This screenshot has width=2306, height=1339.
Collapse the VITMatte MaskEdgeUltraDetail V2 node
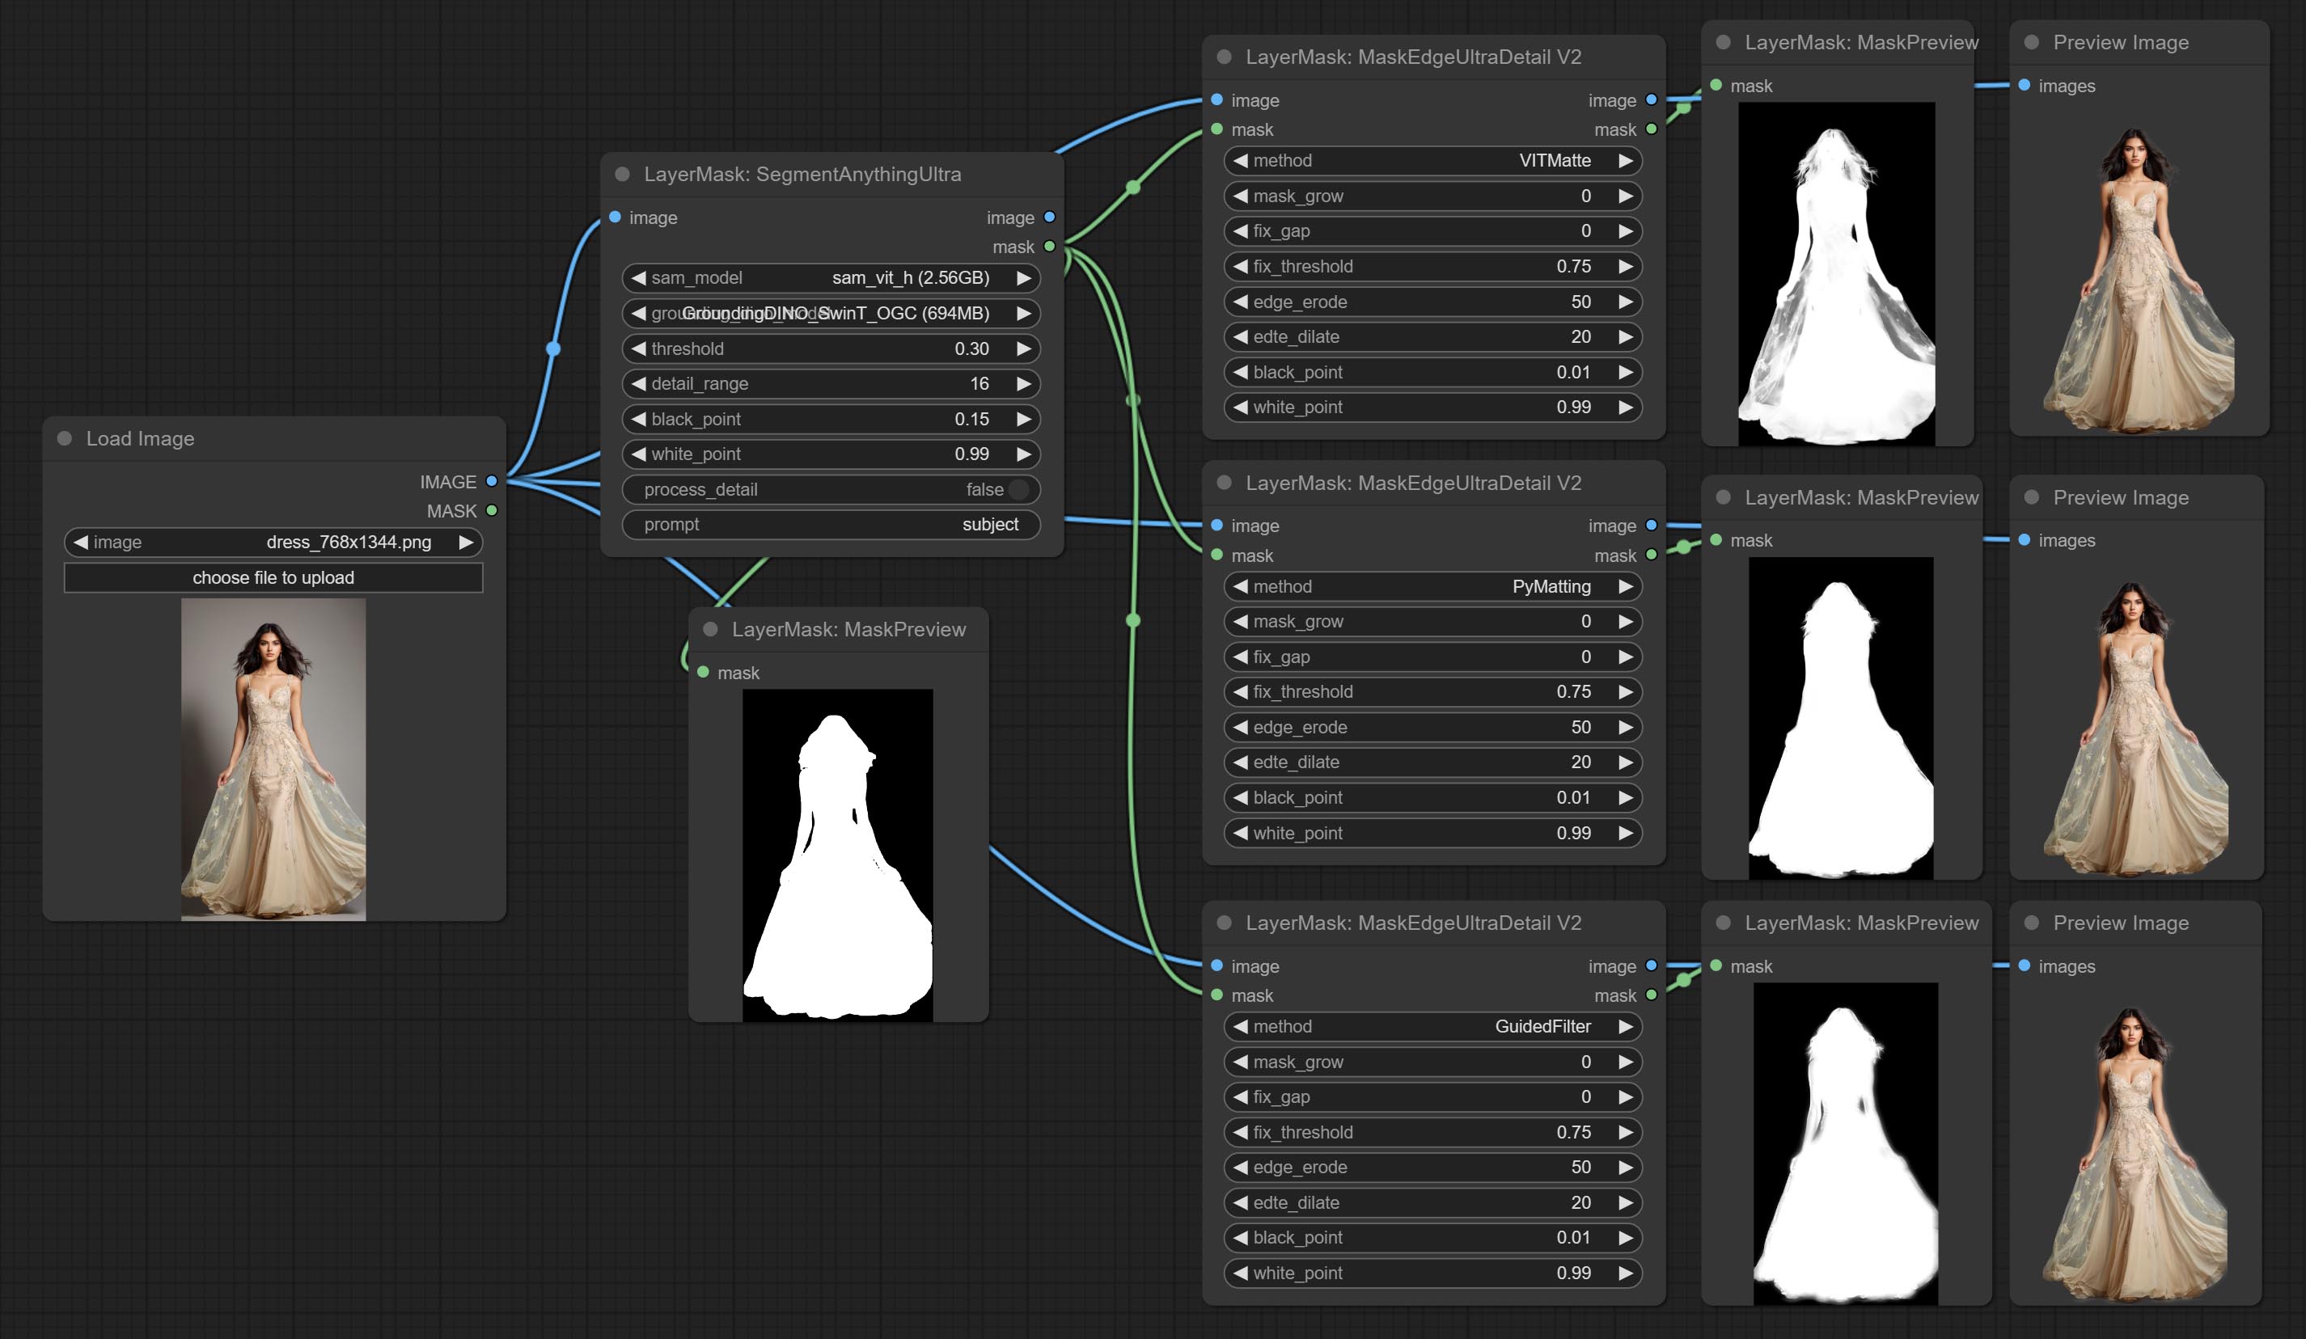1225,57
